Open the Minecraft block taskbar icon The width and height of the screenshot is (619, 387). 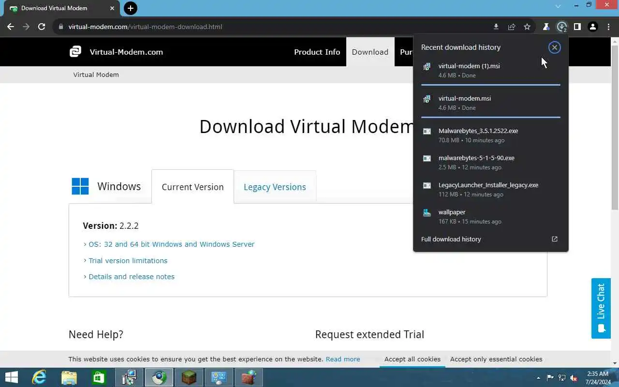tap(189, 377)
